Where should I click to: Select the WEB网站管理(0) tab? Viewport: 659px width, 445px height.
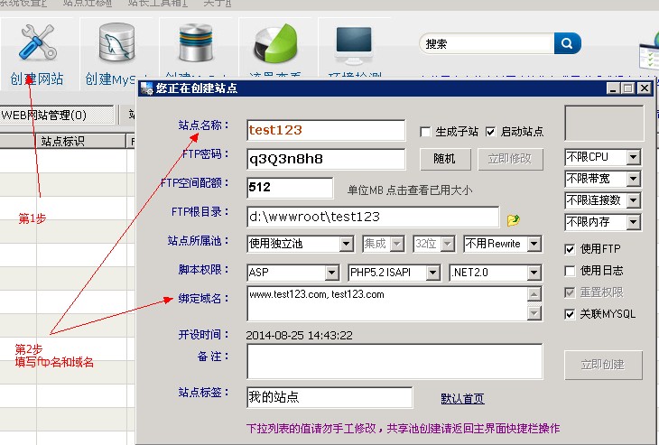click(x=56, y=115)
